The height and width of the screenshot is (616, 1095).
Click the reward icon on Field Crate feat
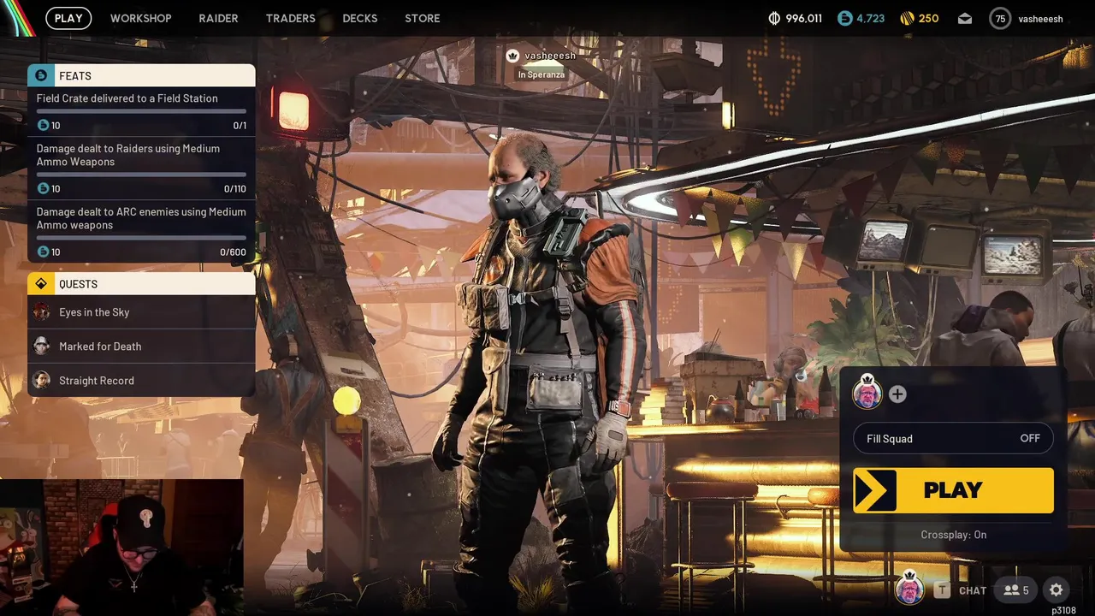43,125
